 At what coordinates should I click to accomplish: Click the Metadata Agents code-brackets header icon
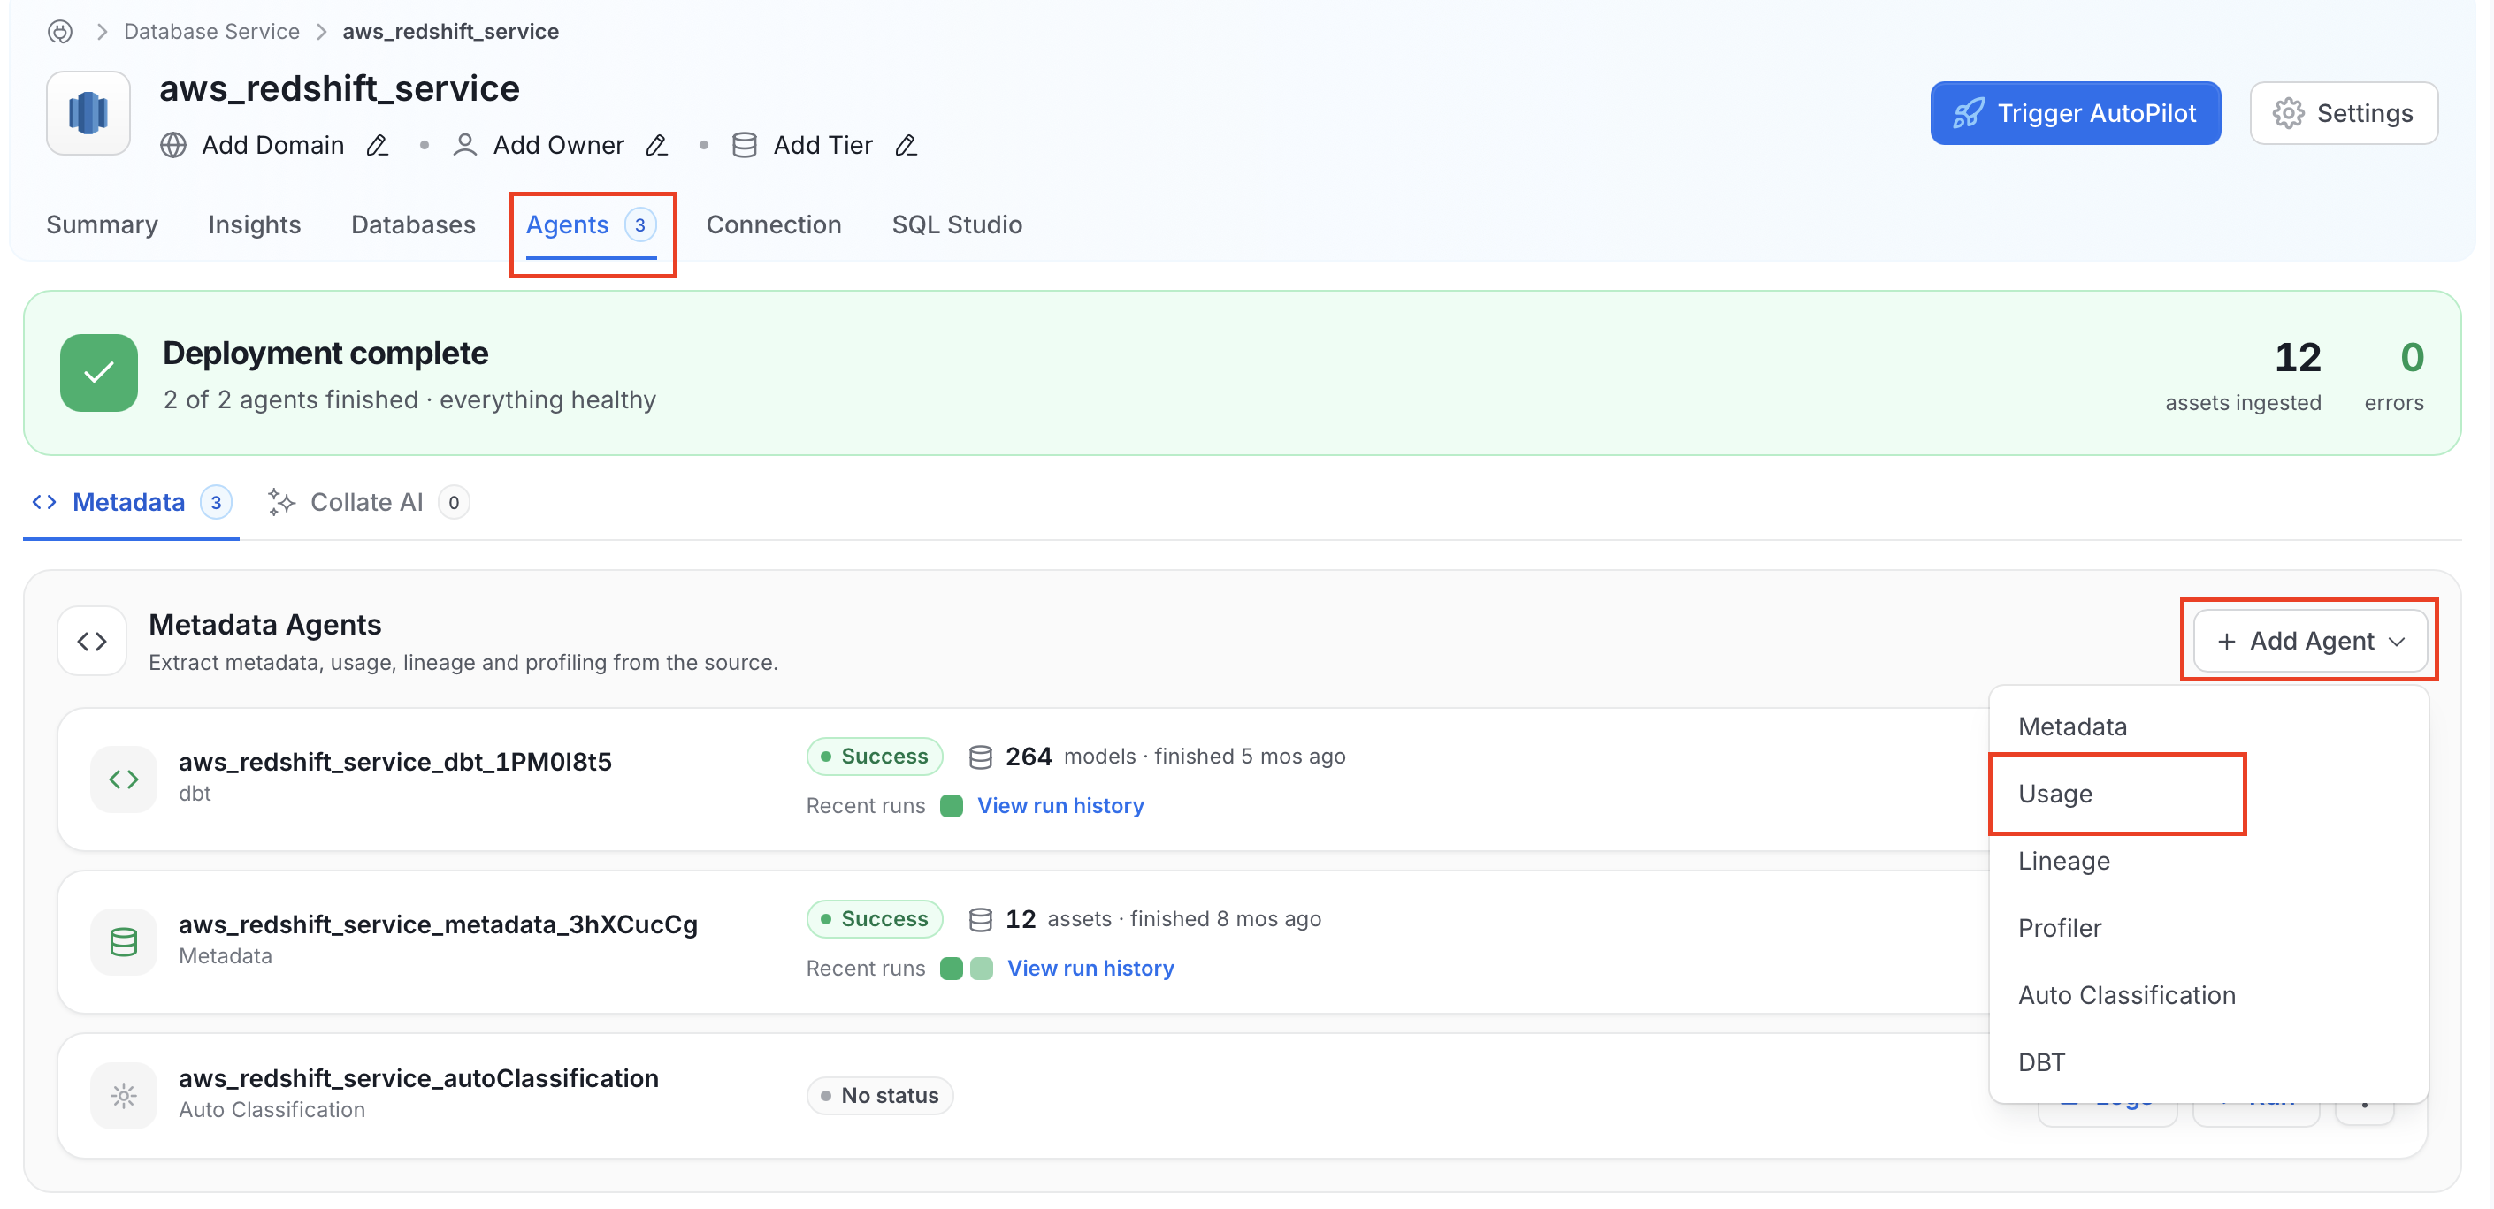pos(92,642)
